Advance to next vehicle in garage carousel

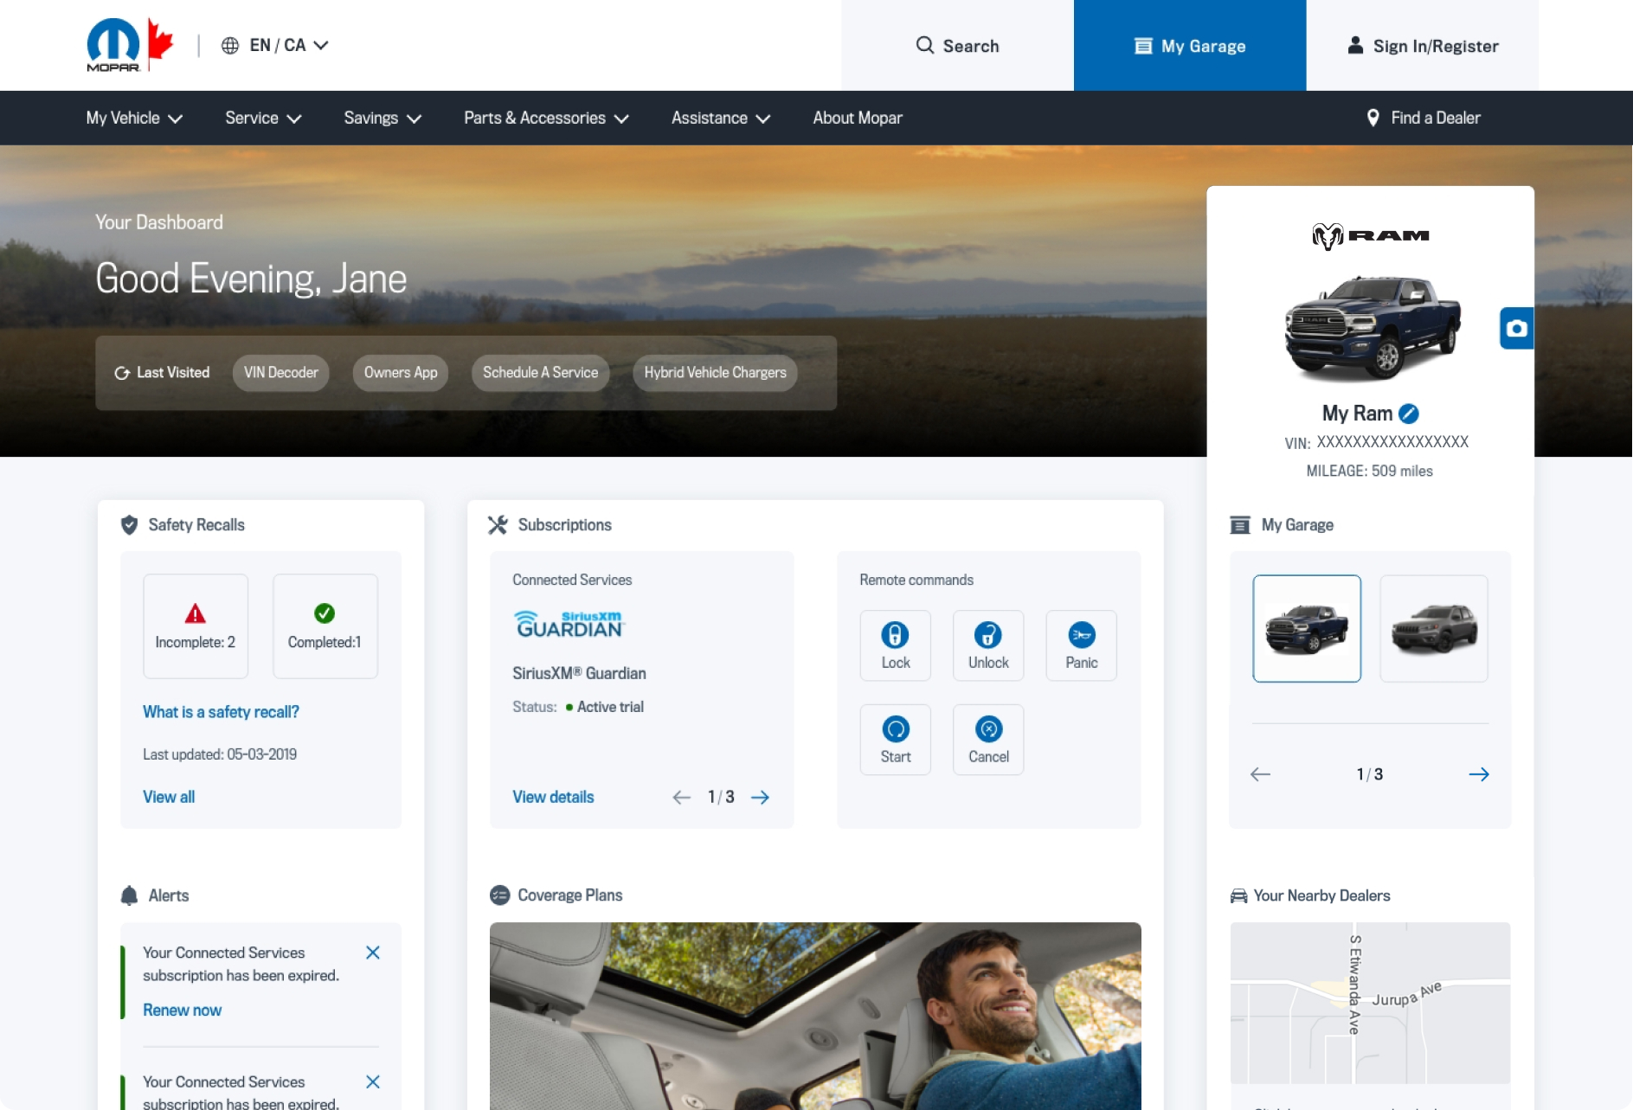1480,774
